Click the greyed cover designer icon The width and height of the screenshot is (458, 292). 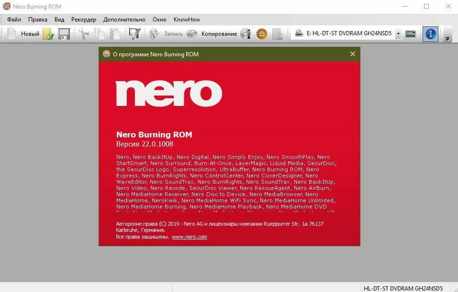[x=277, y=34]
